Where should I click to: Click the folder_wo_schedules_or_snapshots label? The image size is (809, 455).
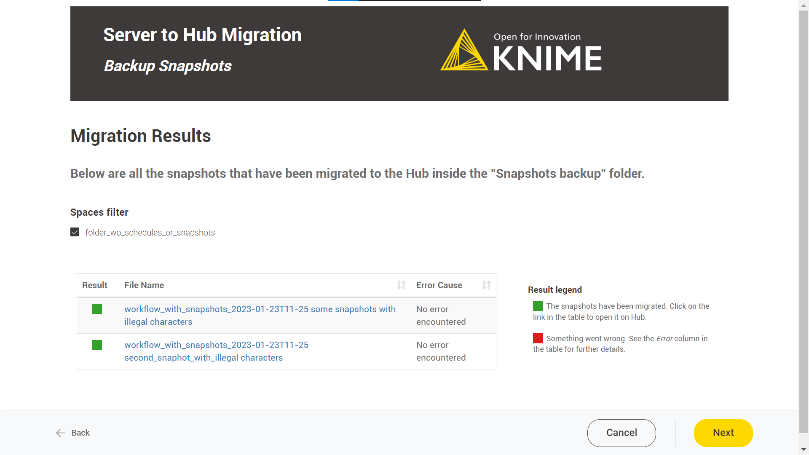click(150, 233)
